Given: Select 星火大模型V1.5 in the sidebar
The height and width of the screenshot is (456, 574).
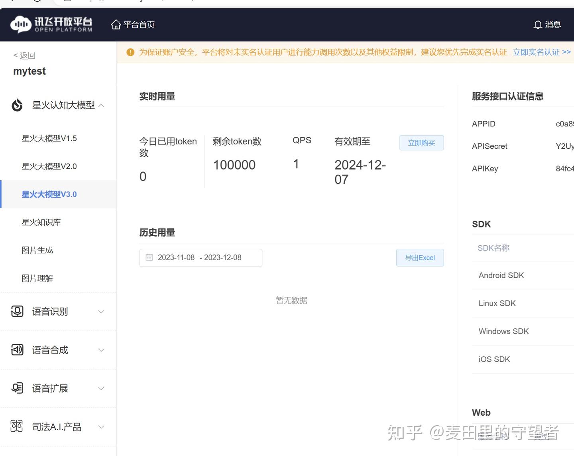Looking at the screenshot, I should tap(49, 138).
